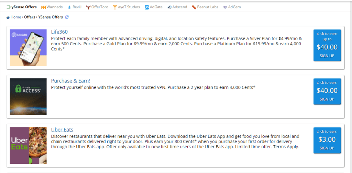
Task: Click the Life360 plan description text
Action: coord(176,44)
